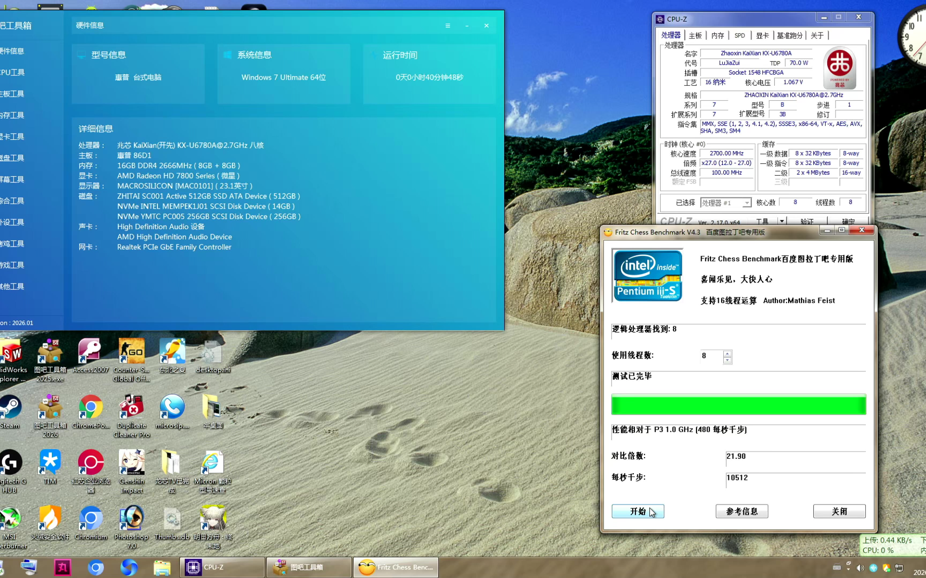This screenshot has height=578, width=926.
Task: Open the hamburger menu in the hardware info window
Action: click(448, 26)
